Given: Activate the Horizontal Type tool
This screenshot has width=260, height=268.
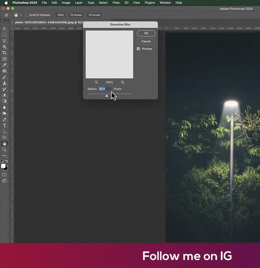Looking at the screenshot, I should [4, 126].
